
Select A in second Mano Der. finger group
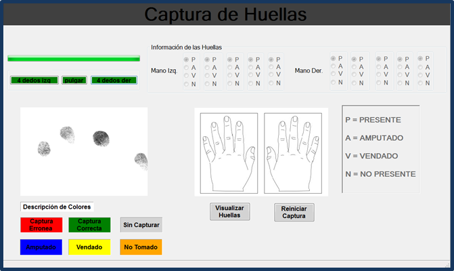coord(354,66)
